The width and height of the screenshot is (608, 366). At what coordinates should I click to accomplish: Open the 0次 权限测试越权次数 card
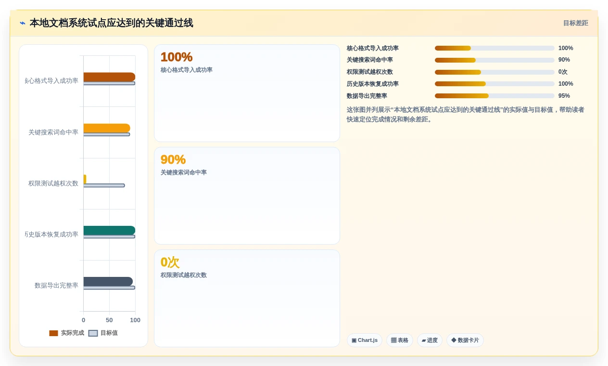[x=247, y=298]
